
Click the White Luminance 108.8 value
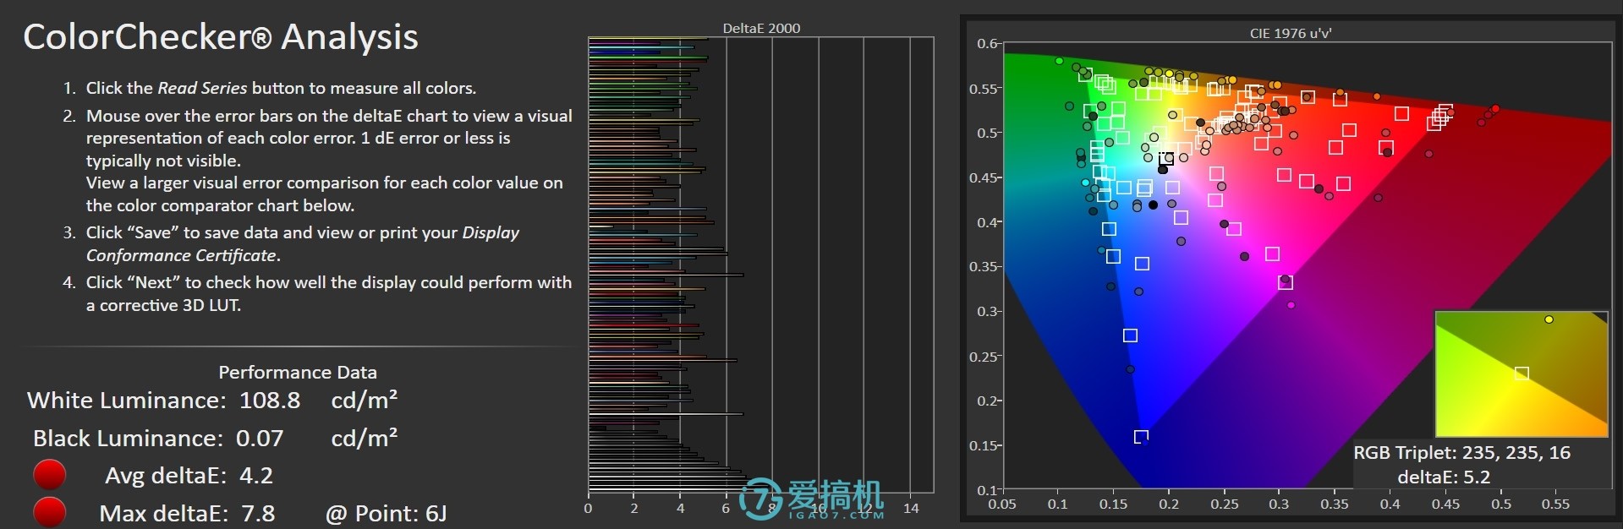pos(270,400)
